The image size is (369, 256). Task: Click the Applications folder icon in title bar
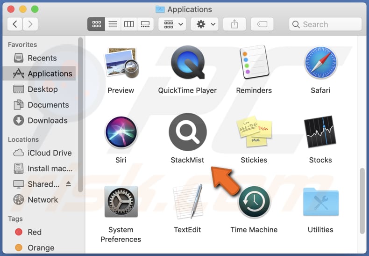click(160, 9)
